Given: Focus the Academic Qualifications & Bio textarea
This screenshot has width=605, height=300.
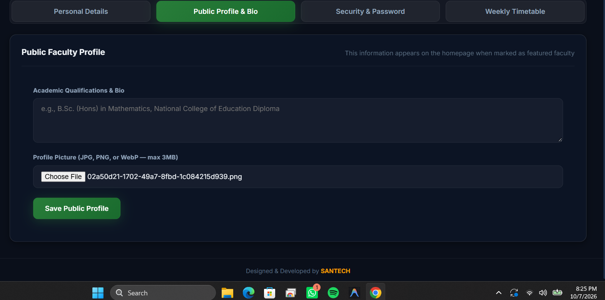Looking at the screenshot, I should coord(298,121).
